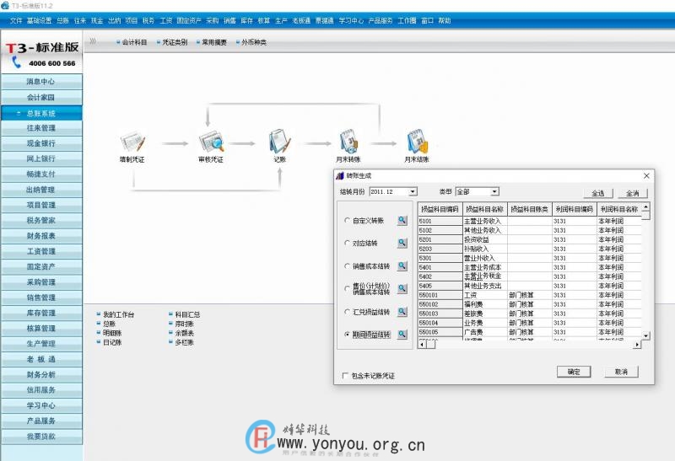
Task: Open the 审核凭证 workflow icon
Action: [211, 142]
